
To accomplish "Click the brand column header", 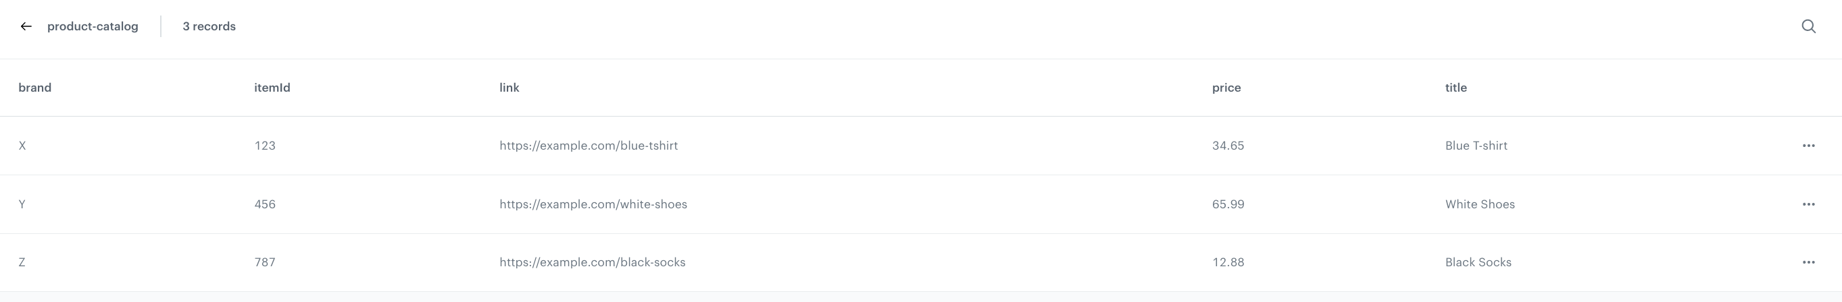I will pos(35,88).
